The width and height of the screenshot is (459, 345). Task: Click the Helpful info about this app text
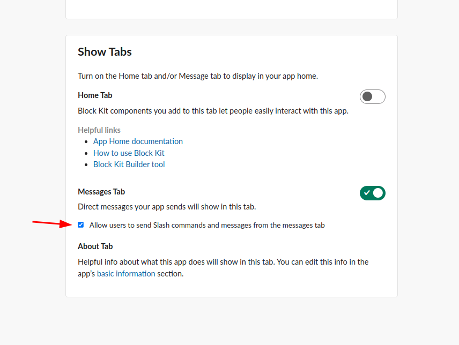[223, 262]
